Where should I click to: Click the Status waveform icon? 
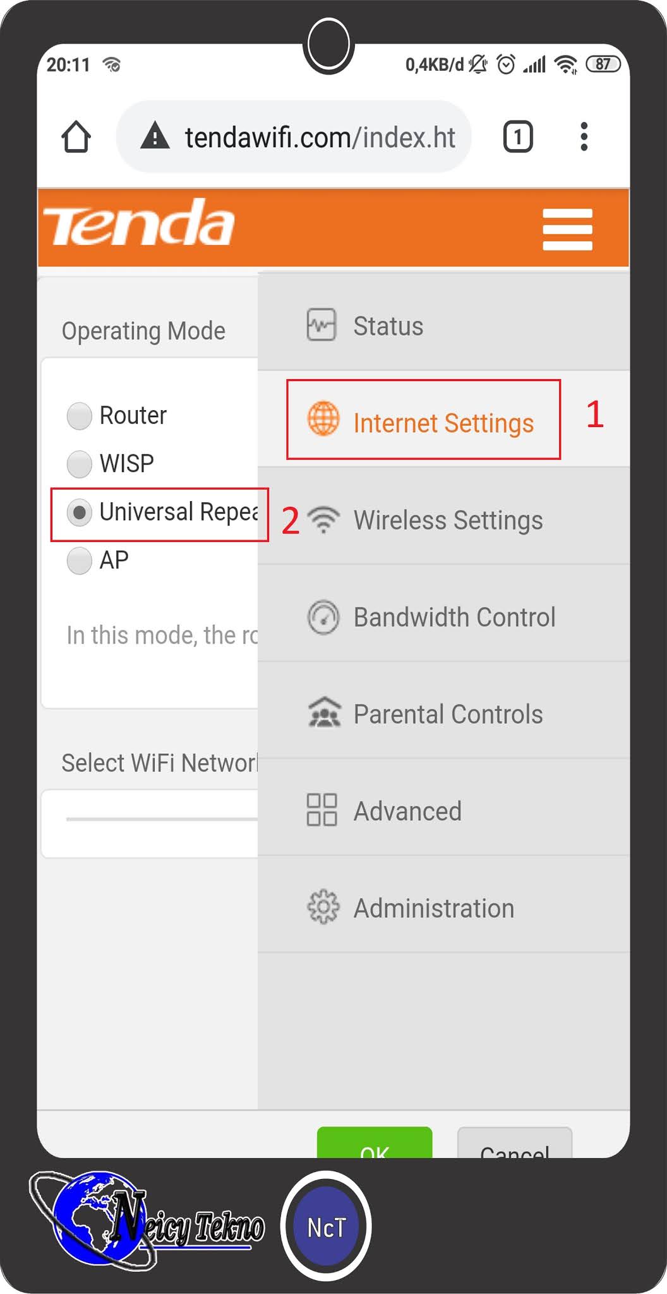tap(321, 325)
